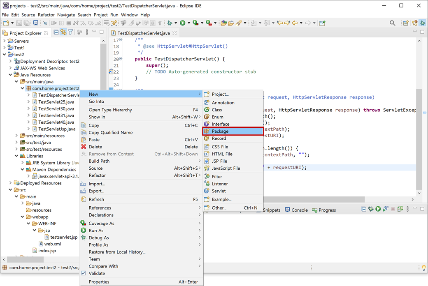The height and width of the screenshot is (286, 428).
Task: Click Collapse All in Project Explorer
Action: [x=56, y=32]
